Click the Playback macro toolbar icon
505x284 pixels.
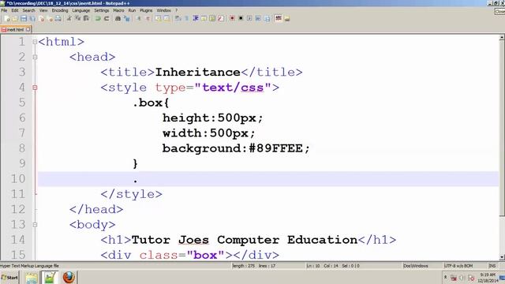[x=249, y=18]
